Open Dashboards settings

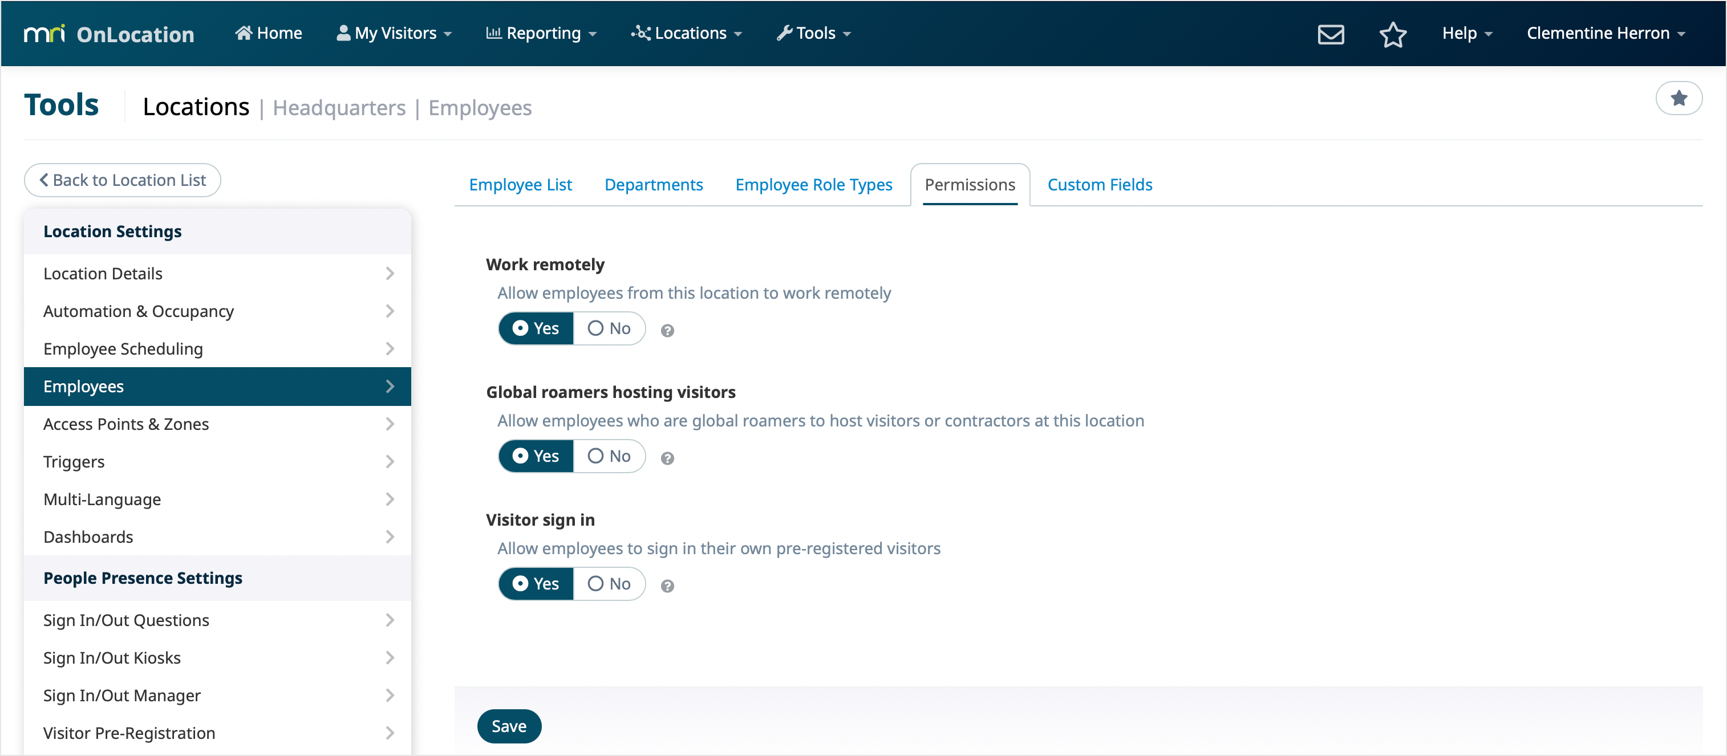coord(217,537)
